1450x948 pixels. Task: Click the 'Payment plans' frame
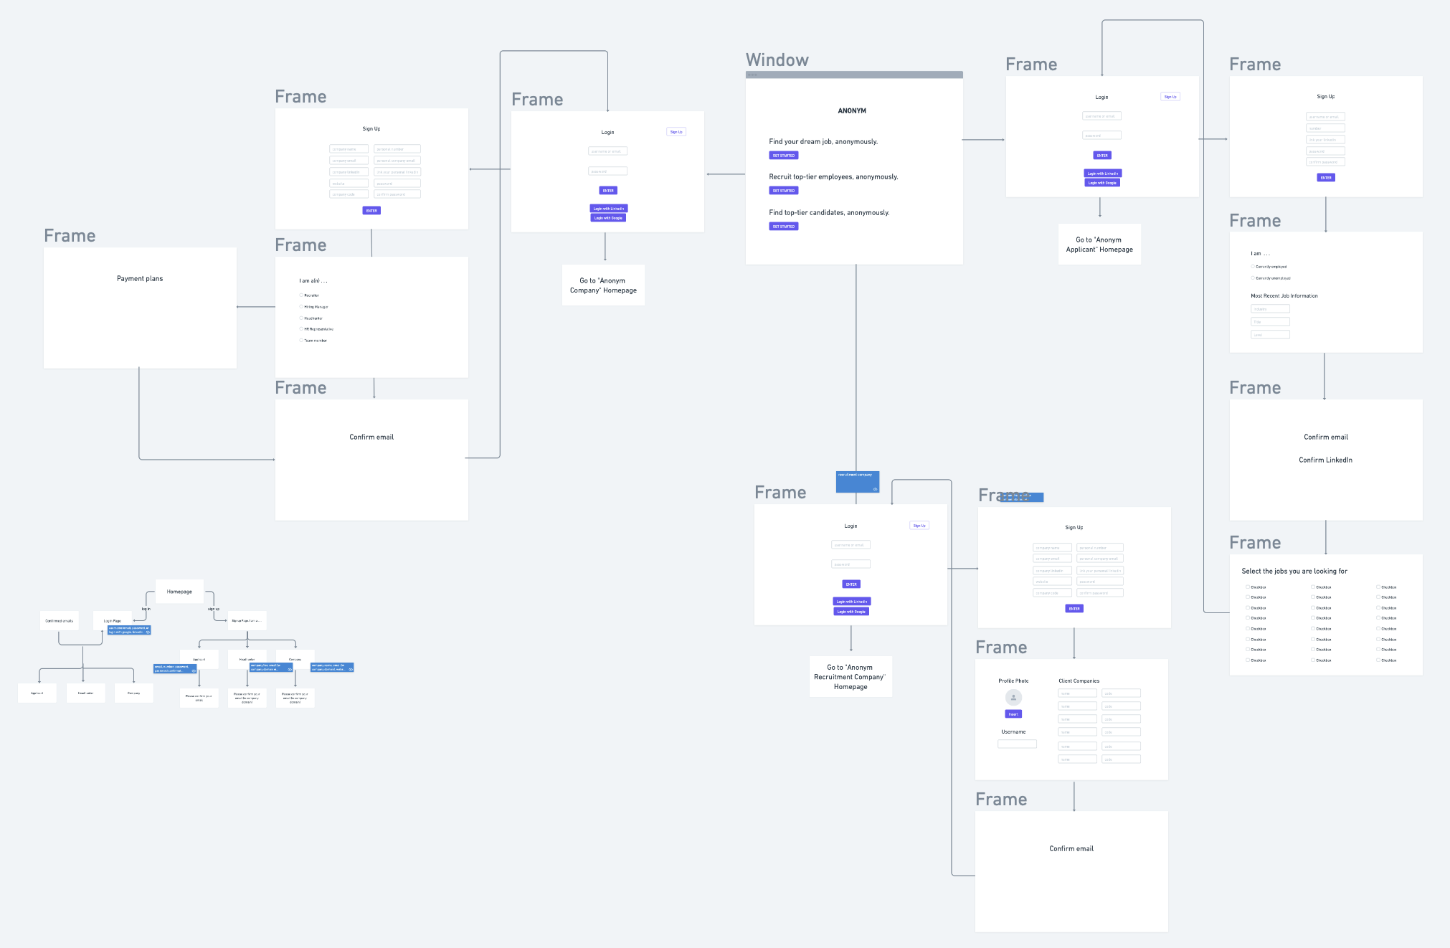140,308
